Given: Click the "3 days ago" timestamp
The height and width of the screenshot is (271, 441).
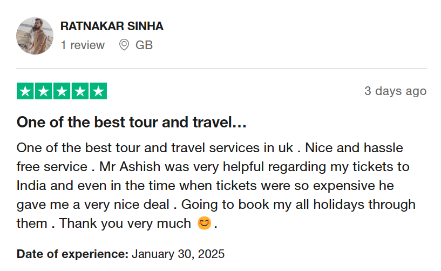Looking at the screenshot, I should [395, 91].
